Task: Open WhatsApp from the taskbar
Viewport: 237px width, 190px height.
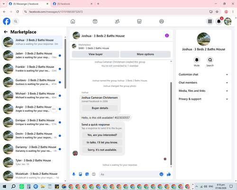Action: 22,186
